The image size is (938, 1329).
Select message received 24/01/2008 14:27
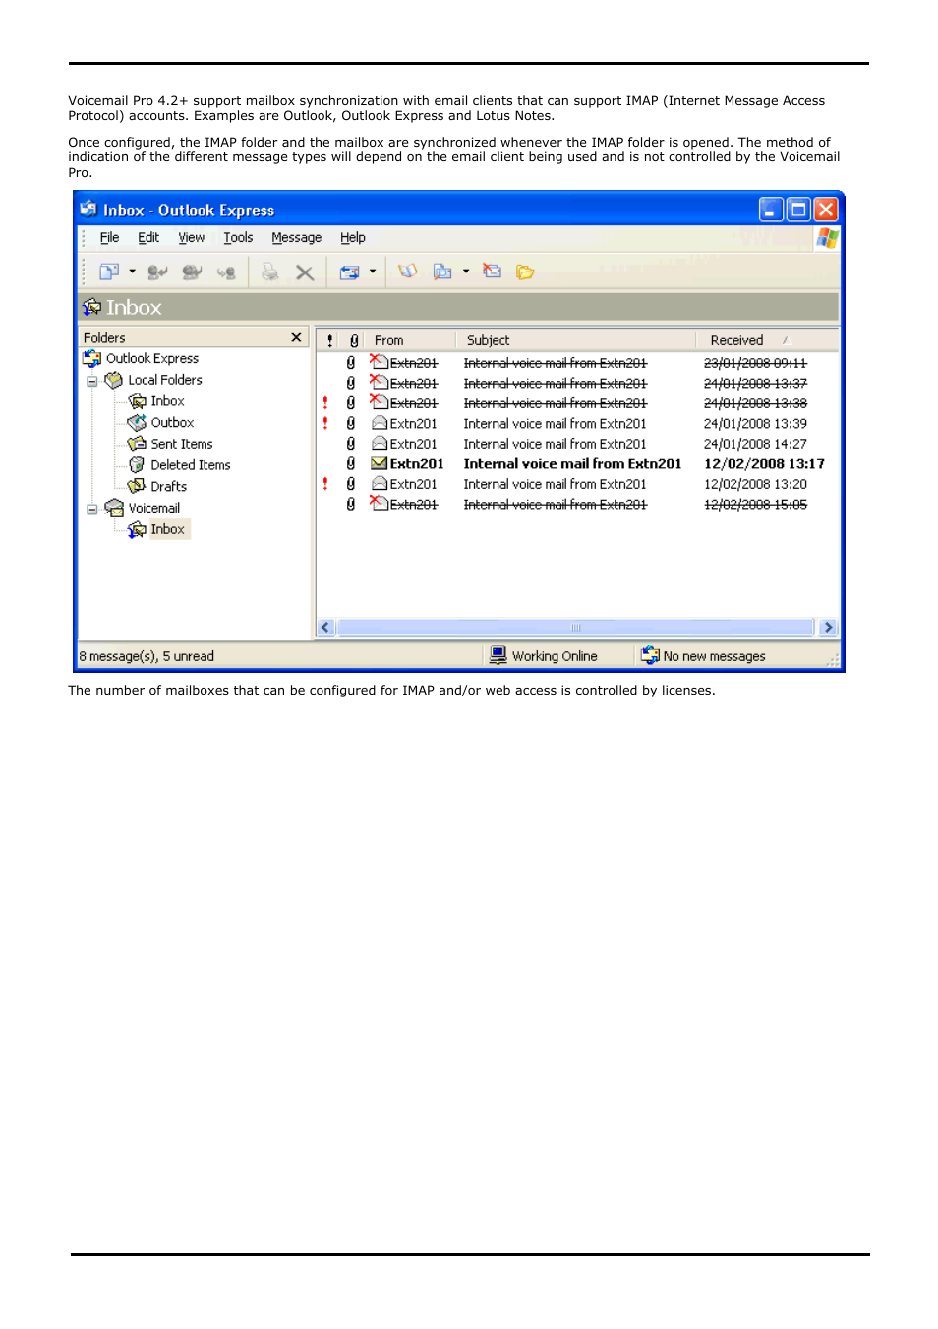578,444
